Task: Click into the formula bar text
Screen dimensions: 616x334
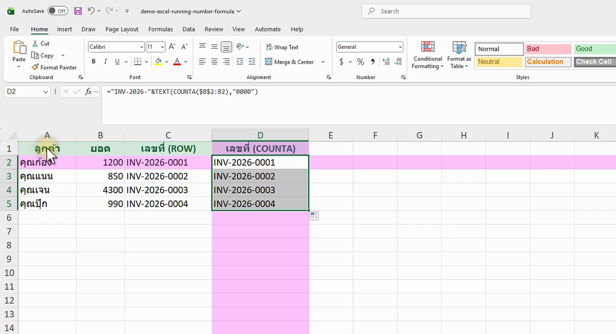Action: click(182, 92)
